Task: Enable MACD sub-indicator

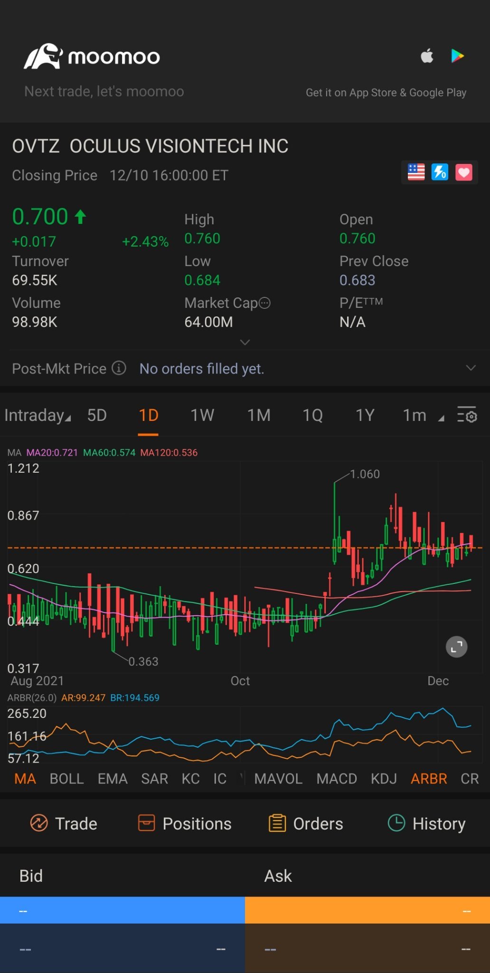Action: click(x=337, y=779)
